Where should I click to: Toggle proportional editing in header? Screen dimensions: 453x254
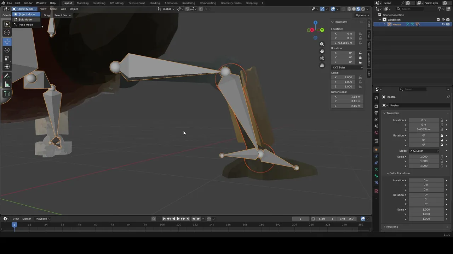click(201, 9)
